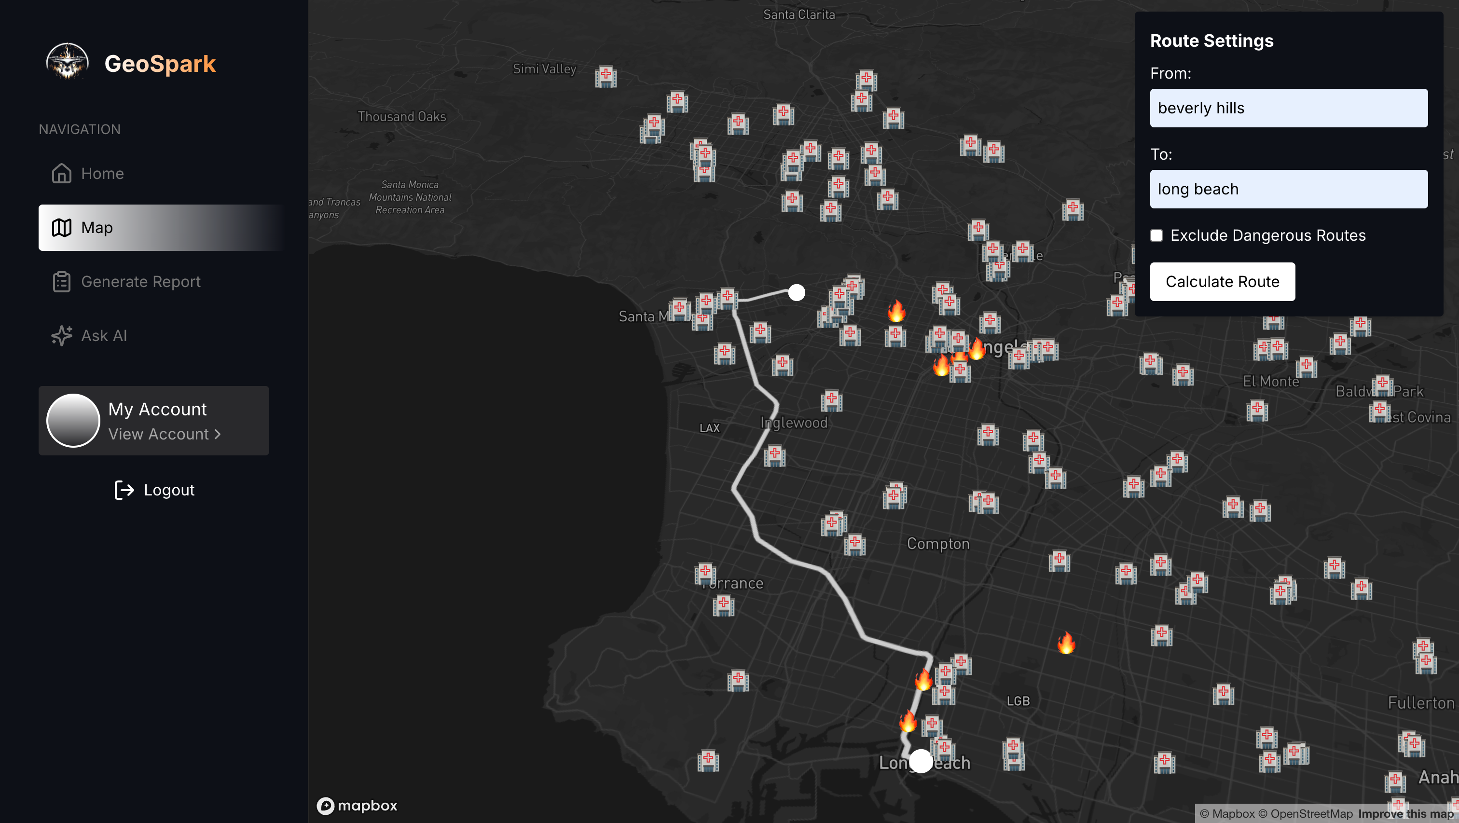Enable Exclude Dangerous Routes checkbox
Image resolution: width=1459 pixels, height=823 pixels.
[1156, 235]
